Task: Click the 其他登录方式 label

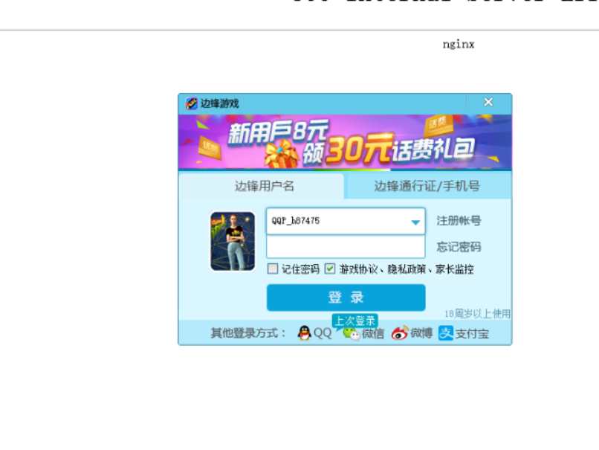Action: click(248, 333)
